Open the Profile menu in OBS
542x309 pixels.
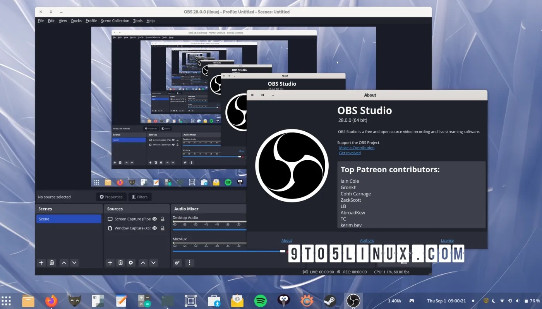pyautogui.click(x=91, y=21)
